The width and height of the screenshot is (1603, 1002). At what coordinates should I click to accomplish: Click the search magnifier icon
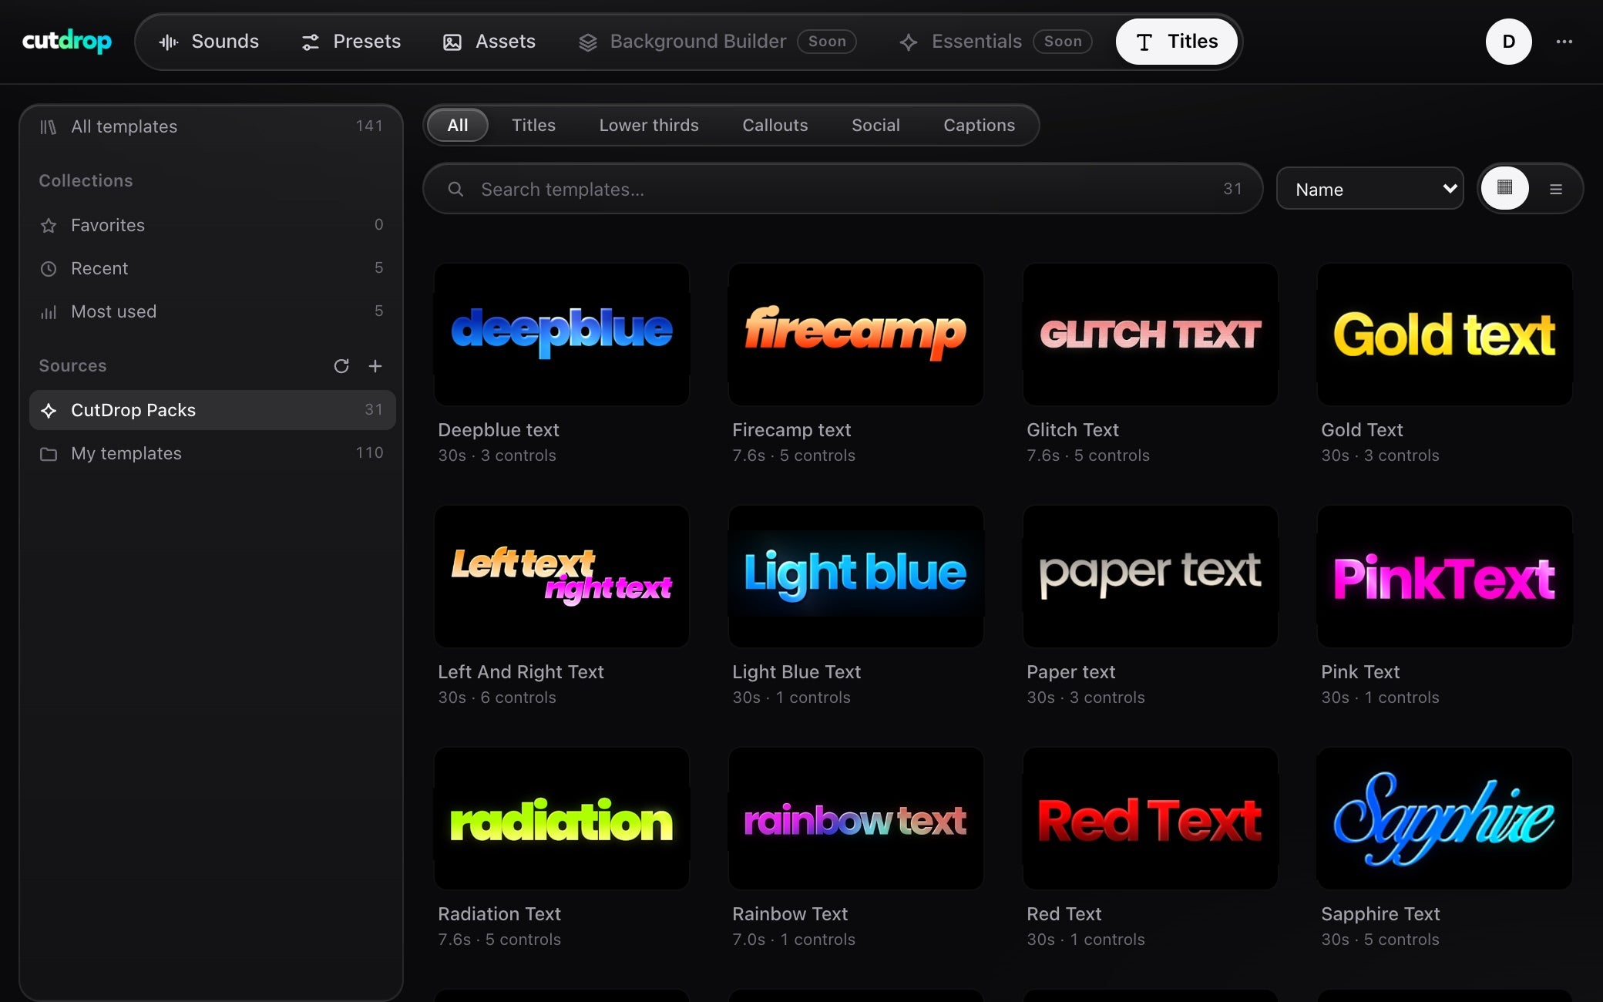(455, 189)
